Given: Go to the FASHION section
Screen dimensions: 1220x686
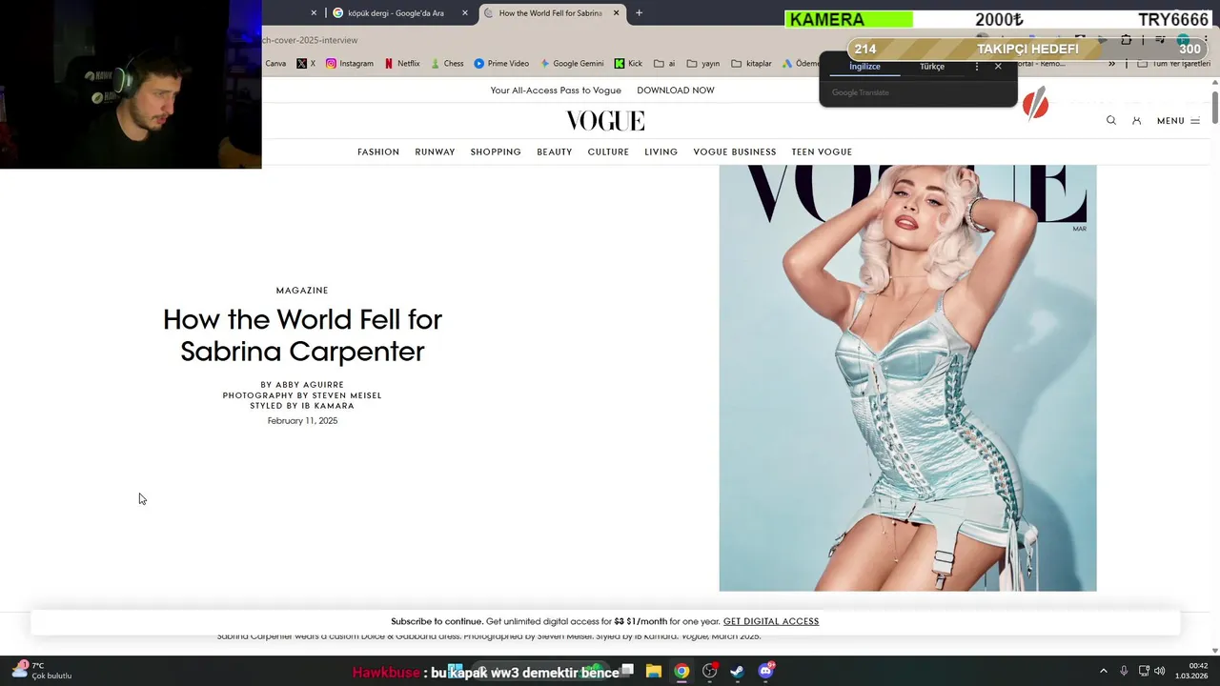Looking at the screenshot, I should 378,151.
